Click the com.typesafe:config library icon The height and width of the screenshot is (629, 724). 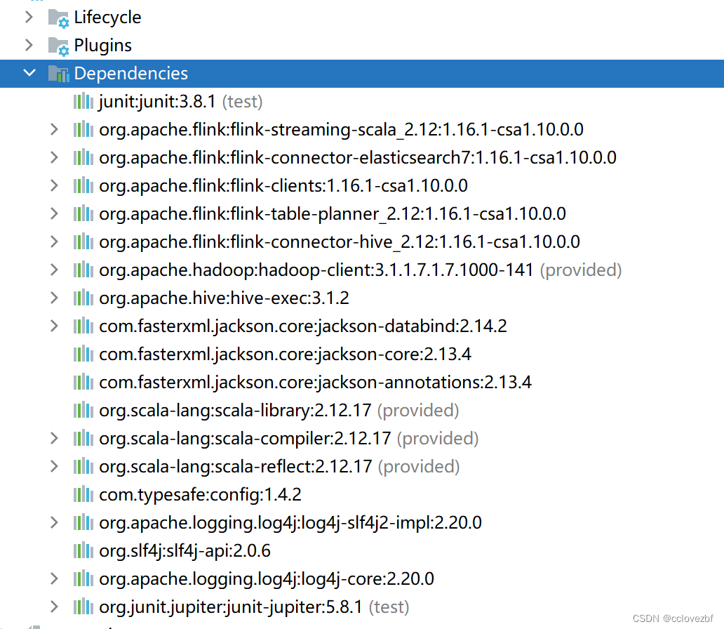point(83,494)
